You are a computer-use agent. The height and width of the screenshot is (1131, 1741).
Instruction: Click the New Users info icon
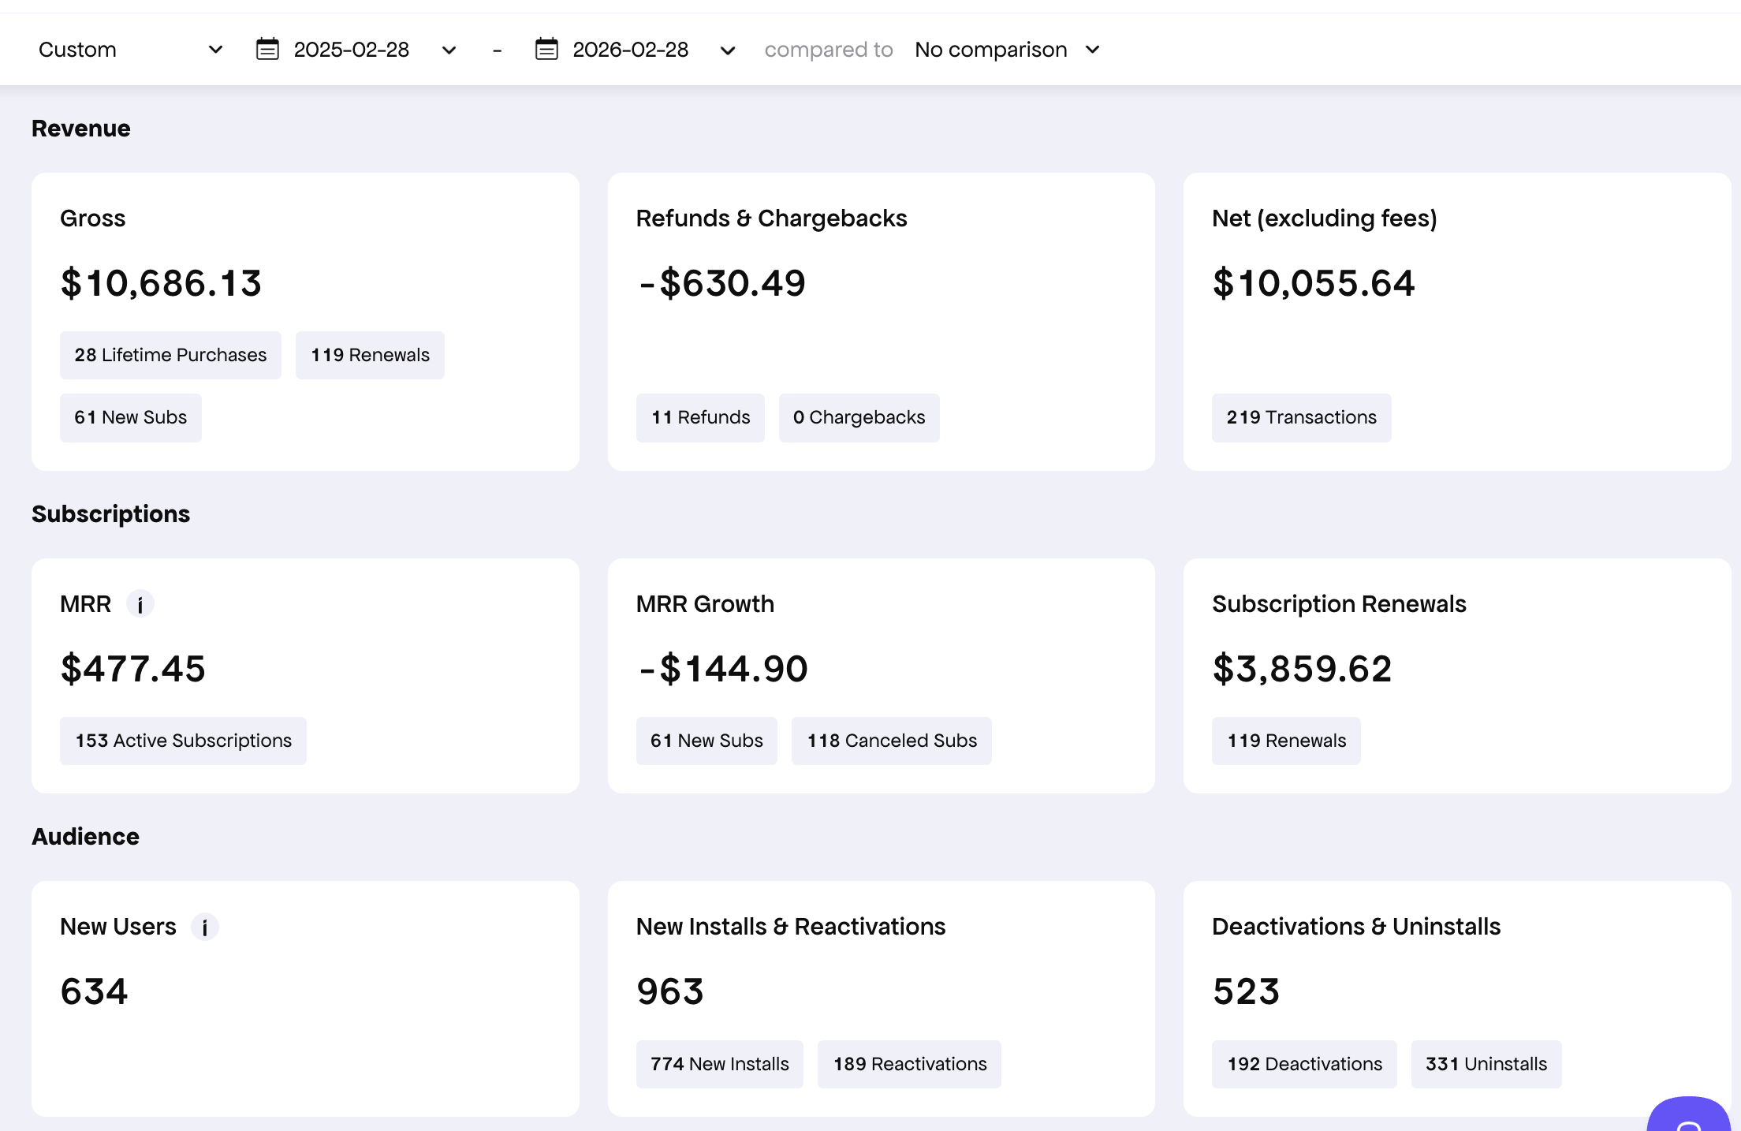(205, 927)
